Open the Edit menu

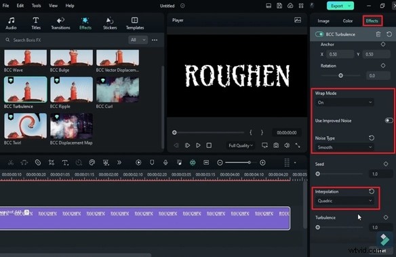[20, 5]
